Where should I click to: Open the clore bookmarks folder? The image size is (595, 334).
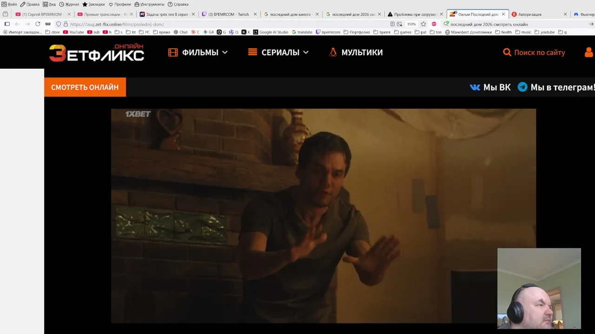[x=53, y=32]
